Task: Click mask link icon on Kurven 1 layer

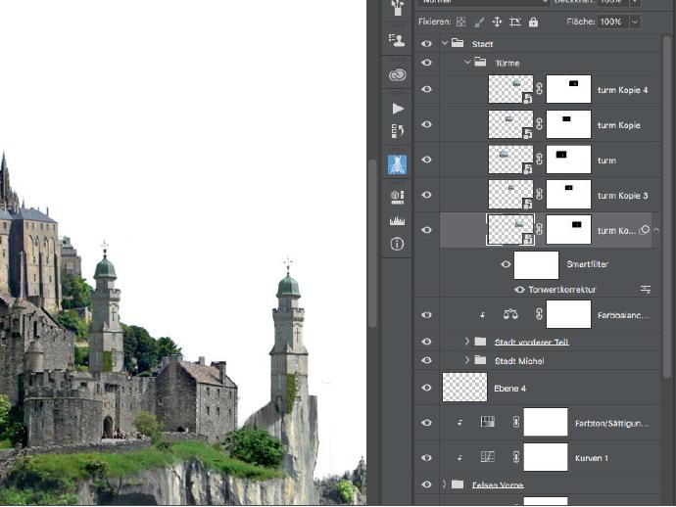Action: click(x=516, y=457)
